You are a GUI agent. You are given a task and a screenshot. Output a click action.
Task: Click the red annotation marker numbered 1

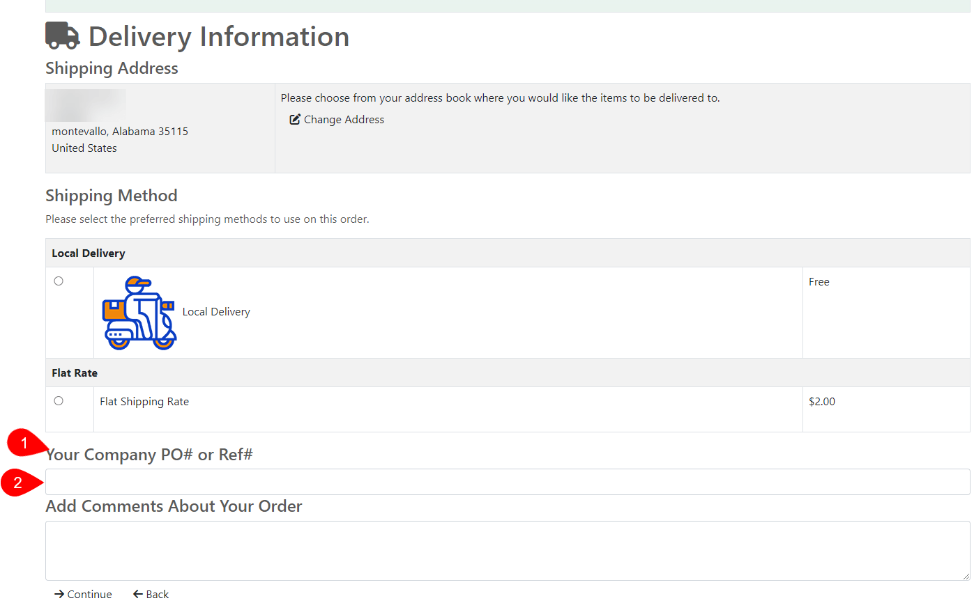24,442
